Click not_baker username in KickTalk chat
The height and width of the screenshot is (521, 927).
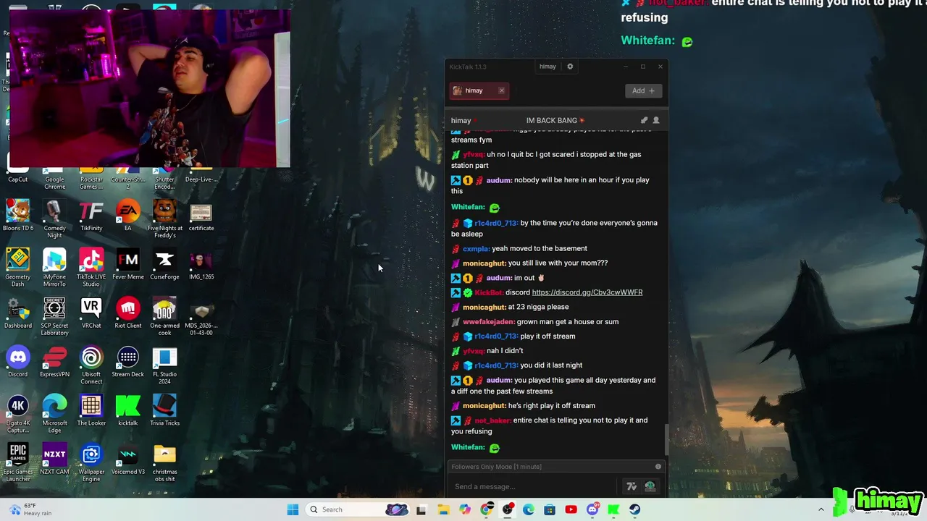click(x=493, y=420)
